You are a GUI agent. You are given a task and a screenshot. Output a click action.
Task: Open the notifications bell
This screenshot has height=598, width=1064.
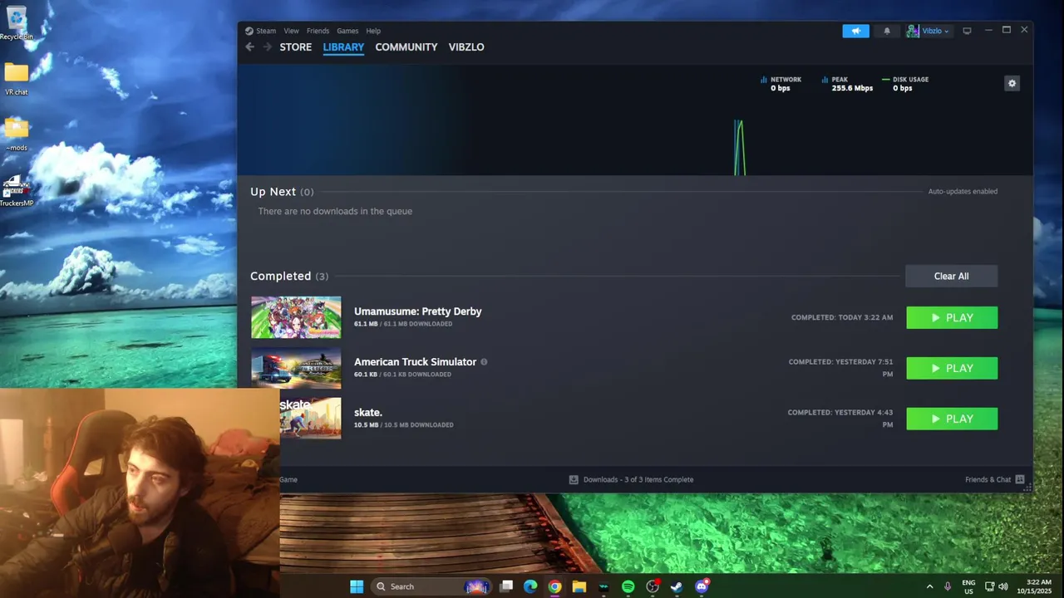click(x=887, y=31)
